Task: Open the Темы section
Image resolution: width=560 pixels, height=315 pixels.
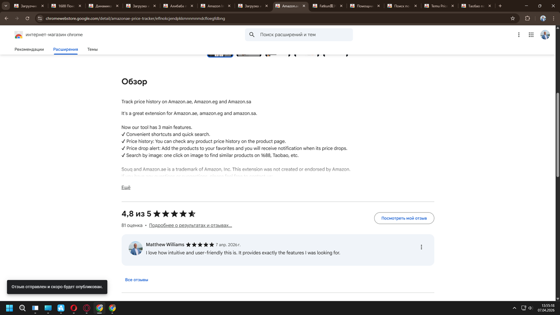Action: [x=92, y=49]
